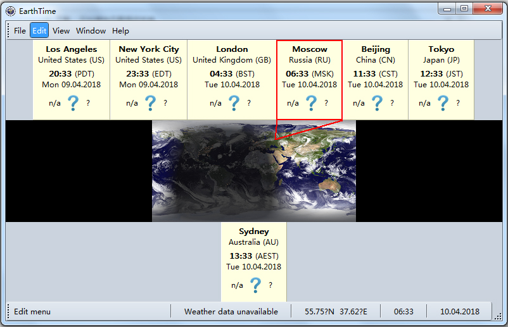Select the Moscow city name
Screen dimensions: 508x327
tap(310, 49)
